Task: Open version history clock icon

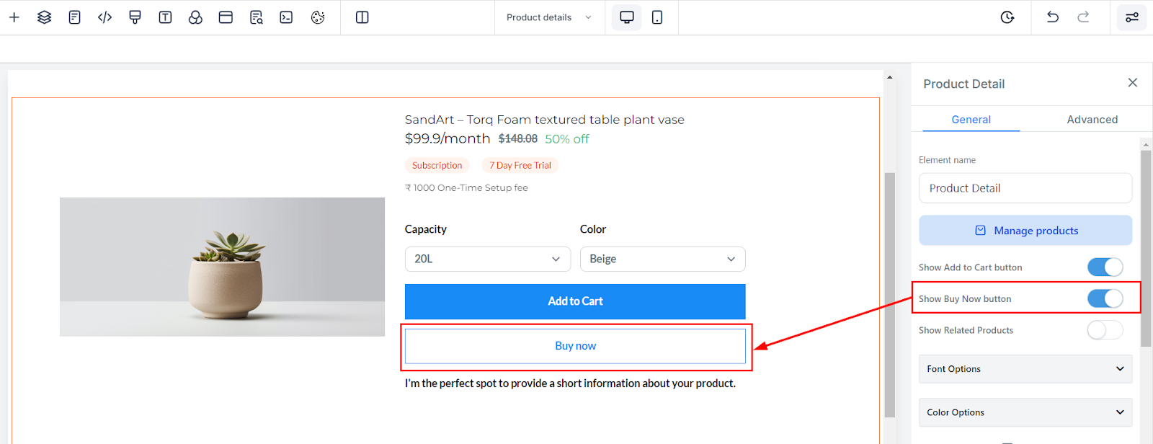Action: pyautogui.click(x=1007, y=17)
